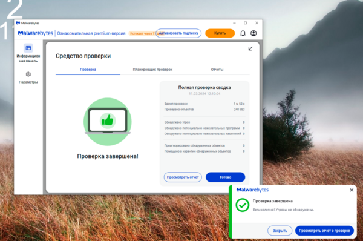Close the Malwarebytes notification popup
This screenshot has height=241, width=363.
click(352, 190)
